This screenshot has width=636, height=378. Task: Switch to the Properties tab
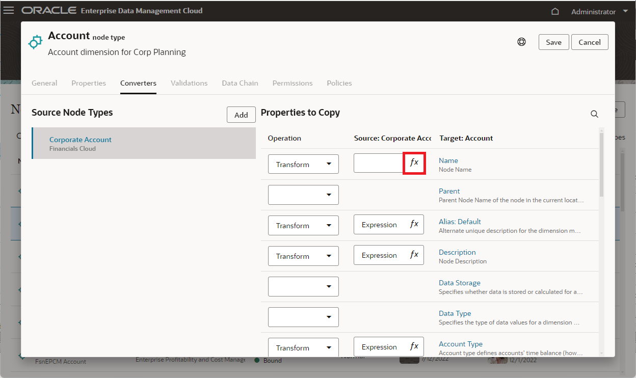point(89,83)
